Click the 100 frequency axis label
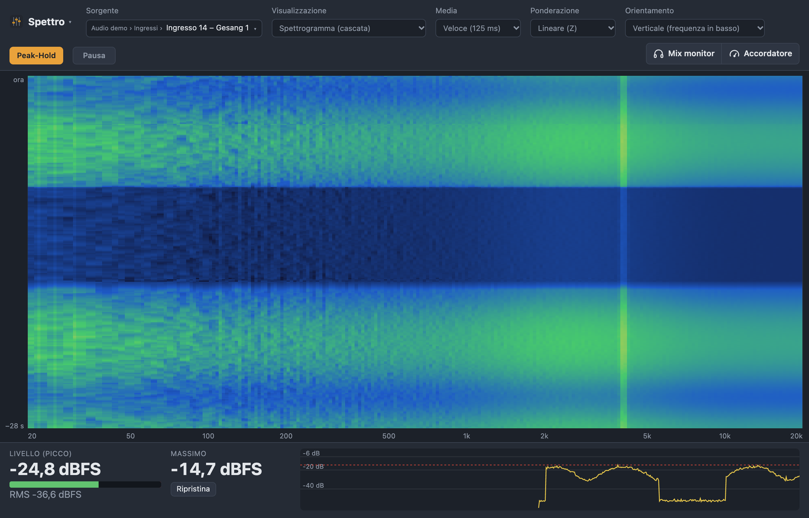This screenshot has height=518, width=809. coord(208,436)
